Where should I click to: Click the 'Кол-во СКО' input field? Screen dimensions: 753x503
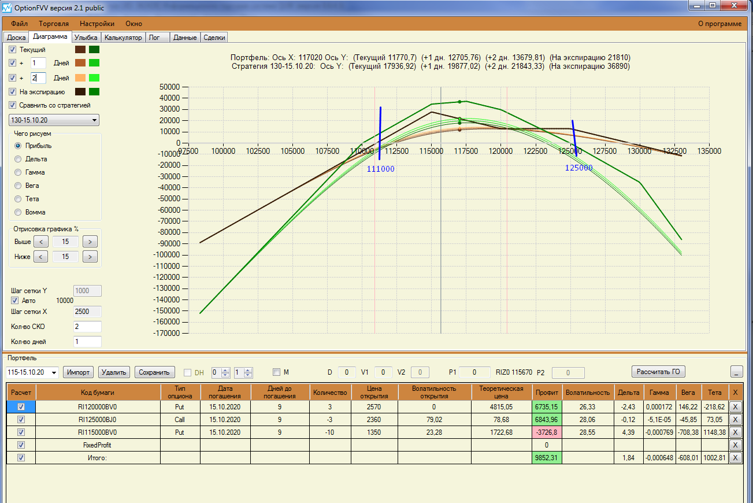point(87,327)
